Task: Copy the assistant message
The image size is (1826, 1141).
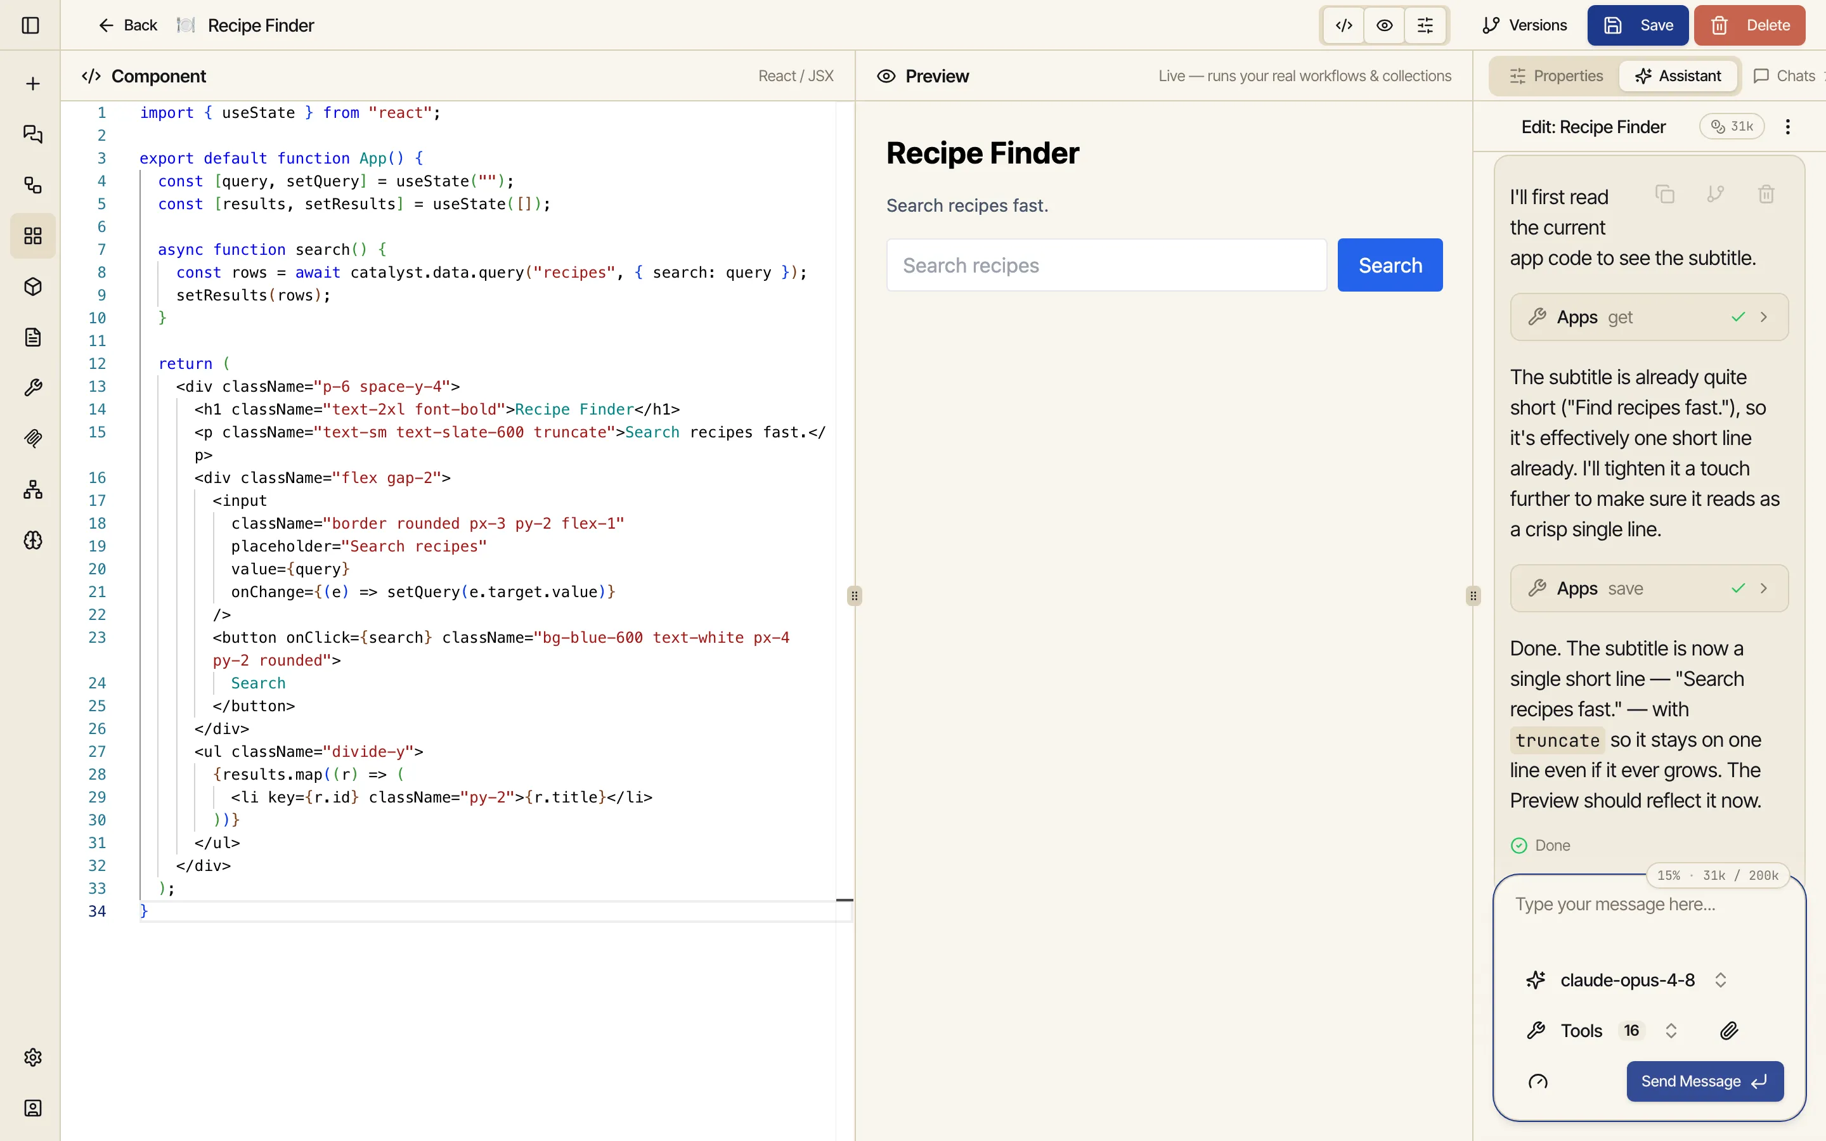Action: click(1664, 194)
